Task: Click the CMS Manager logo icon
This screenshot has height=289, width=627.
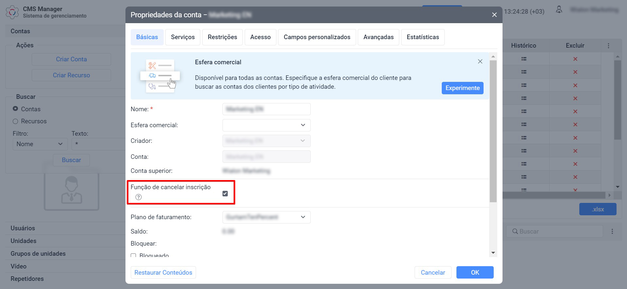Action: click(12, 12)
